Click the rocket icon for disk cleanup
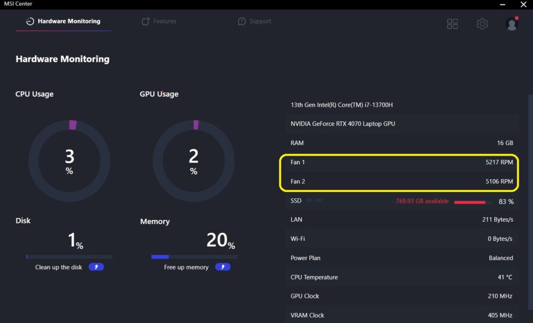The width and height of the screenshot is (533, 323). [x=96, y=267]
